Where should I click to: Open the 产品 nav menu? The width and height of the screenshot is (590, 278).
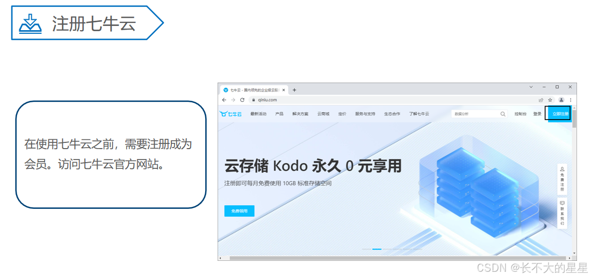(x=279, y=114)
